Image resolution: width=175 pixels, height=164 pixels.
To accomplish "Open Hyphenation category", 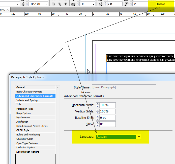I will click(x=35, y=118).
